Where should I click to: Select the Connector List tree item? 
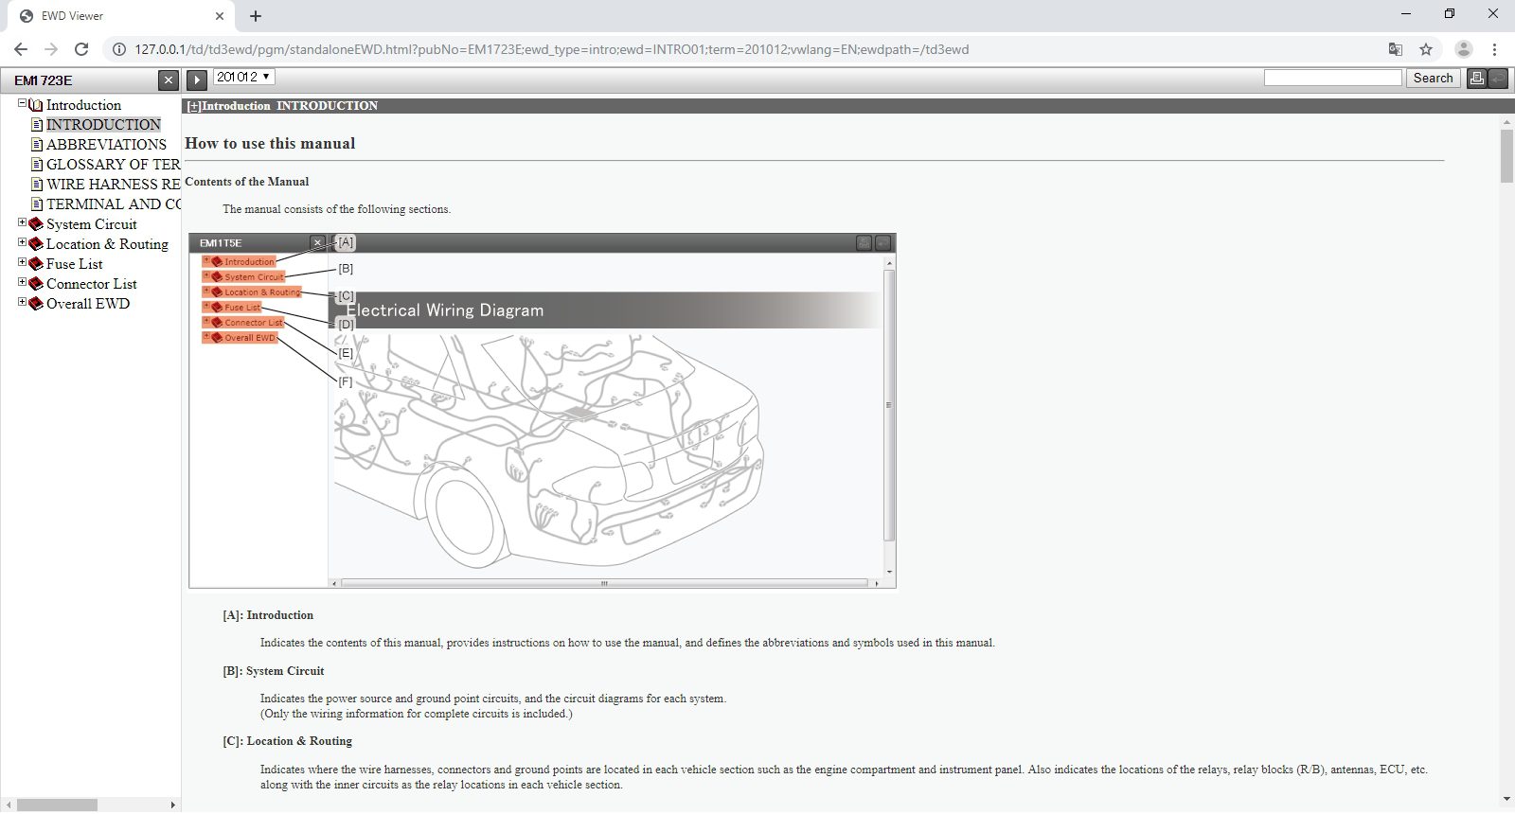pos(91,284)
